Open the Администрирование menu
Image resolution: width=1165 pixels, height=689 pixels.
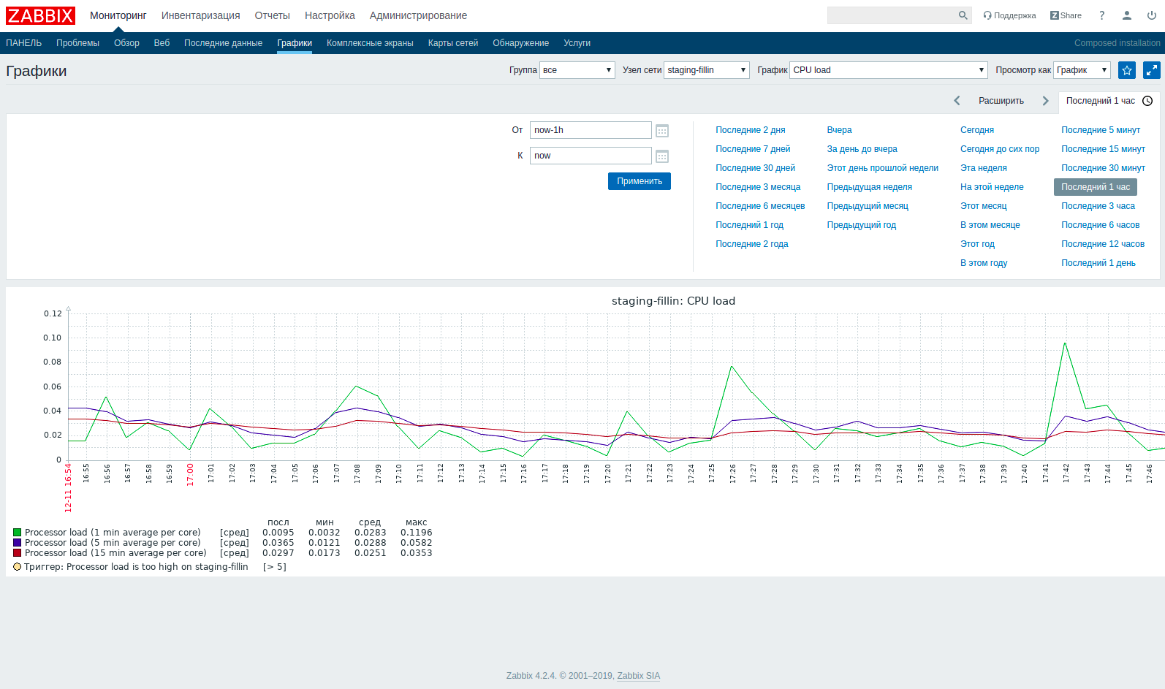click(418, 15)
